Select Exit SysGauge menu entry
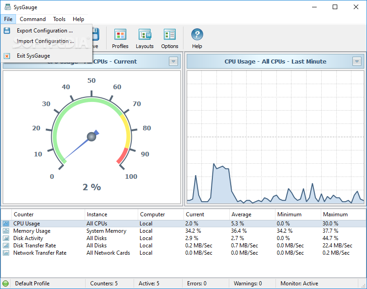367x289 pixels. (x=46, y=56)
